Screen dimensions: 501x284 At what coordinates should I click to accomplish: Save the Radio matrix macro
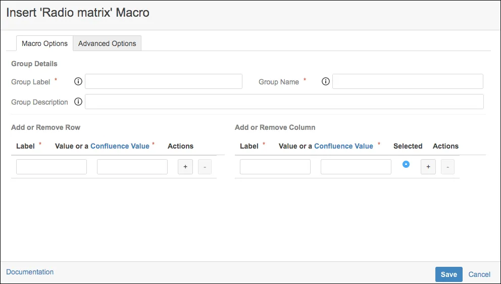click(448, 274)
